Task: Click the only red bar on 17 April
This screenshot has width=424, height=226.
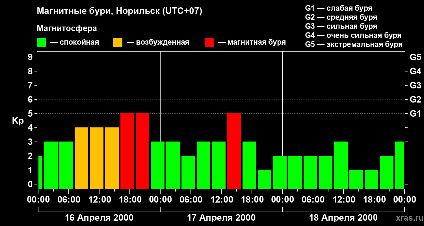Action: (x=234, y=151)
